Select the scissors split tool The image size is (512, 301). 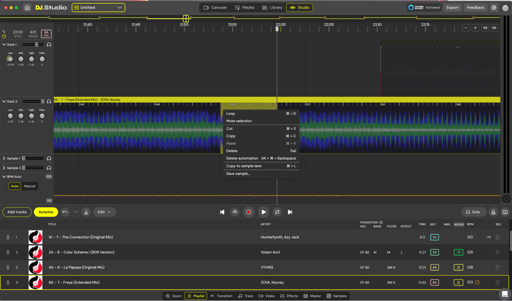86,212
